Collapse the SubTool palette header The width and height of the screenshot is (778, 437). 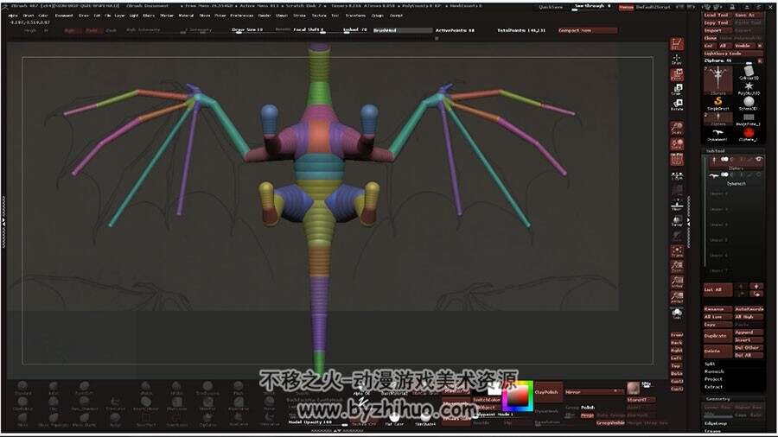[715, 150]
